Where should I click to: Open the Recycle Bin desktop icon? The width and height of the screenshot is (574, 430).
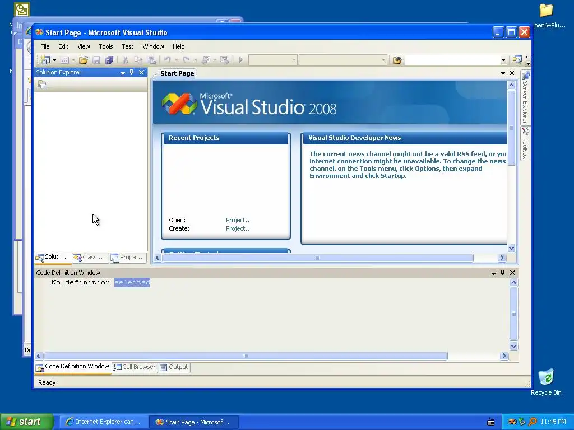coord(546,382)
